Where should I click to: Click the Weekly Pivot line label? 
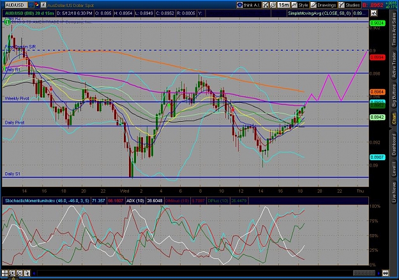(x=17, y=98)
